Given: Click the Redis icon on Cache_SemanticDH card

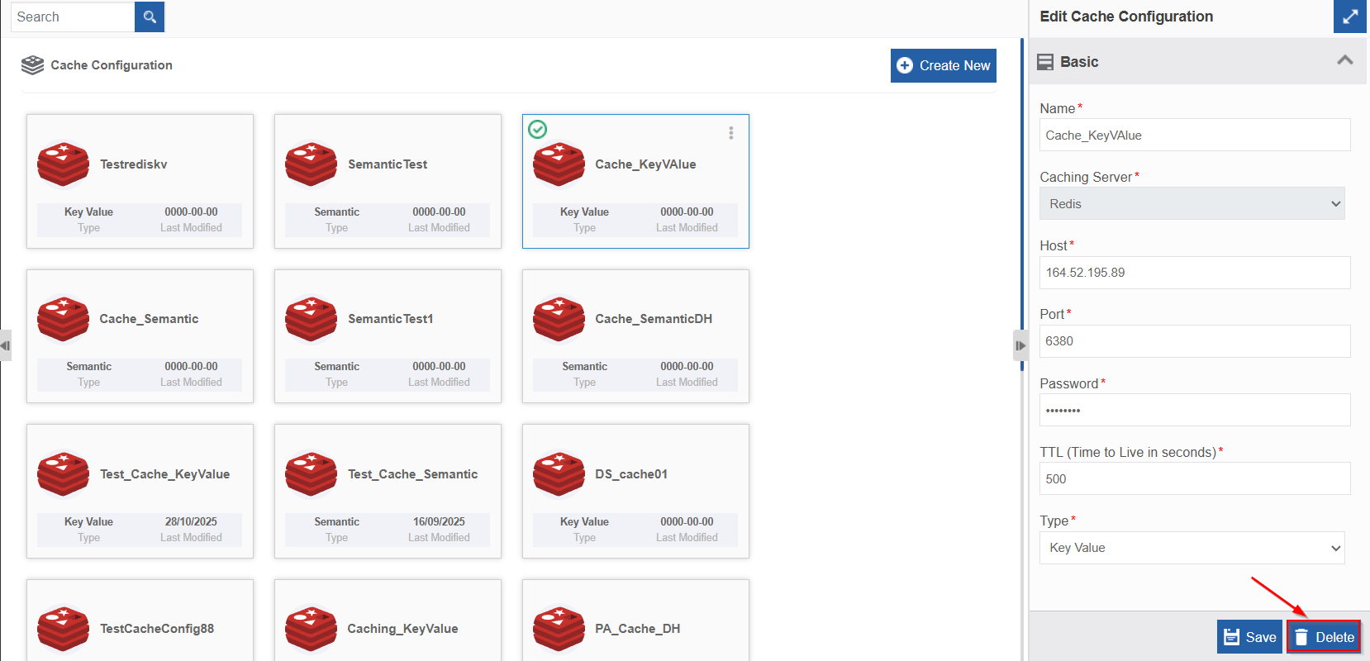Looking at the screenshot, I should click(559, 319).
